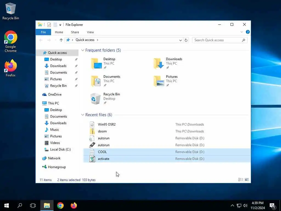This screenshot has width=281, height=211.
Task: Open Chrome from taskbar
Action: coord(60,206)
